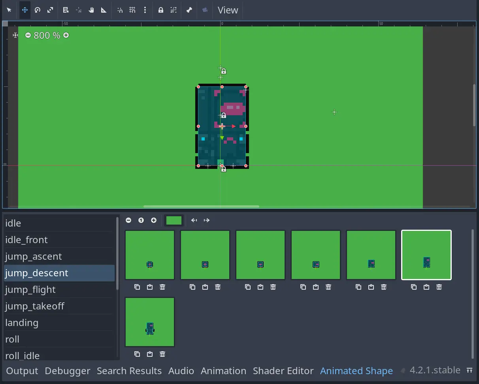
Task: Enable the Pan Mode hand tool
Action: [x=91, y=10]
